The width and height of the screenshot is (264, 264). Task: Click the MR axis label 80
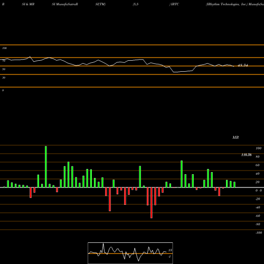[x=258, y=157]
